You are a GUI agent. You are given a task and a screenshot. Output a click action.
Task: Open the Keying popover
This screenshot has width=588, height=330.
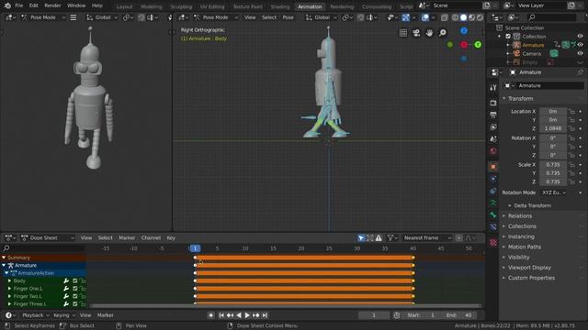click(64, 315)
